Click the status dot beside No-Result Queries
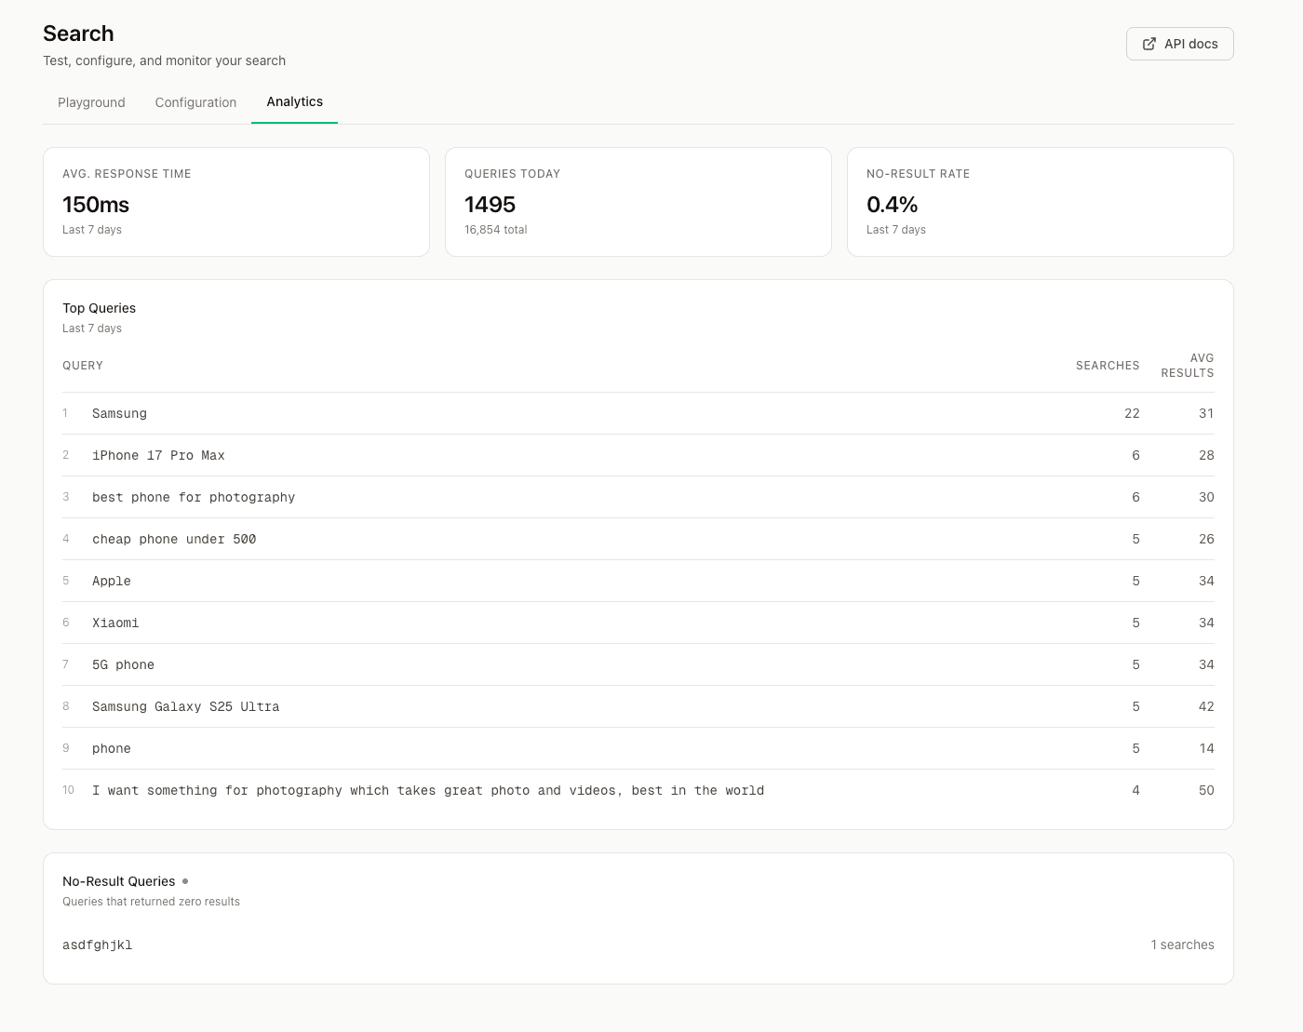 [x=185, y=881]
